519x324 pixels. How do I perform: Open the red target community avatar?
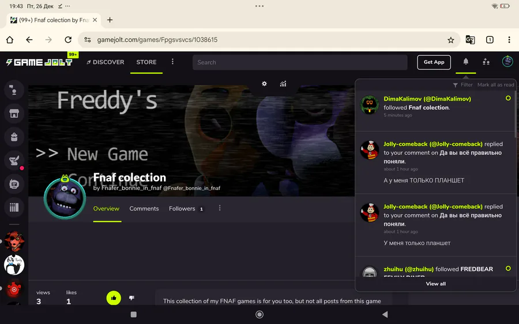(14, 289)
